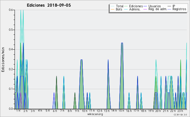Click the '7 h' x-axis label

(x=62, y=111)
